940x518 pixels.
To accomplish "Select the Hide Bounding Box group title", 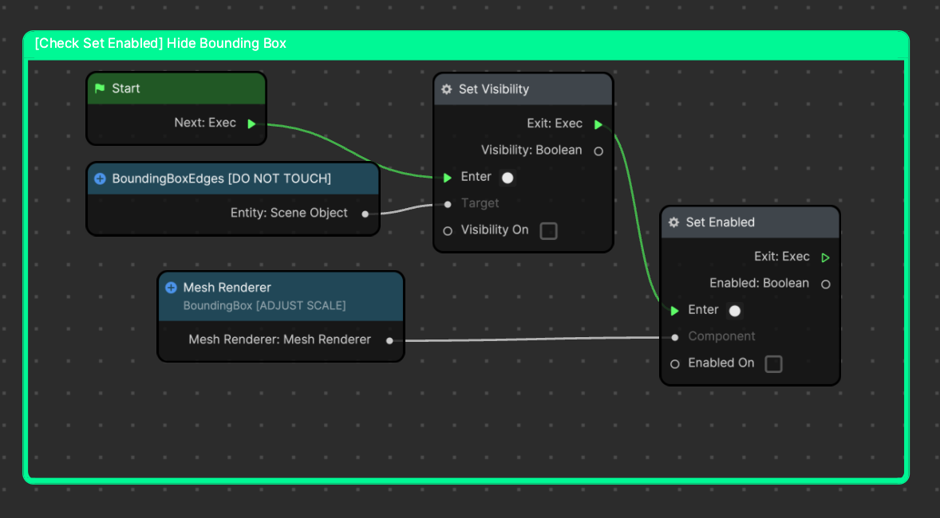I will click(160, 44).
